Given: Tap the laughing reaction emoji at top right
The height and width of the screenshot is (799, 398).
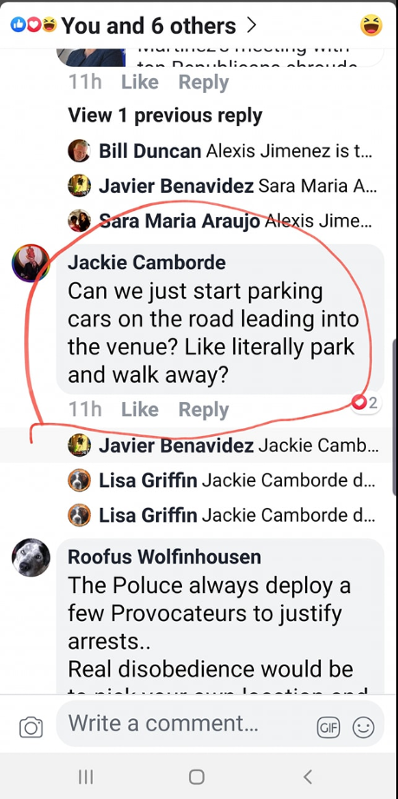Looking at the screenshot, I should 371,25.
